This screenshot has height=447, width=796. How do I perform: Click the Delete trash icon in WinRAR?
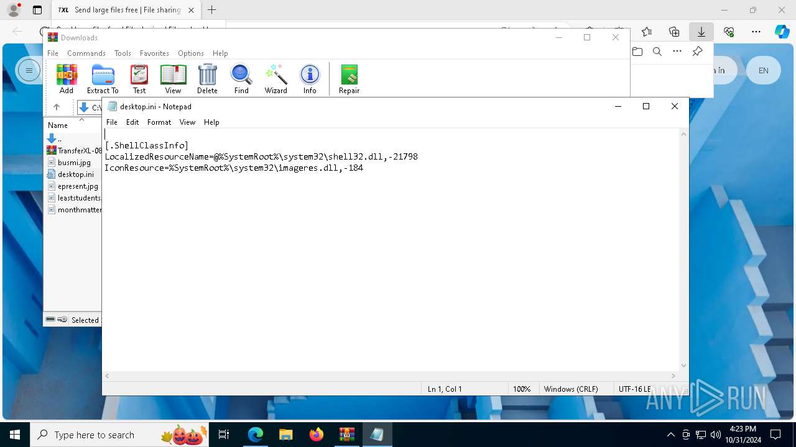pos(207,79)
